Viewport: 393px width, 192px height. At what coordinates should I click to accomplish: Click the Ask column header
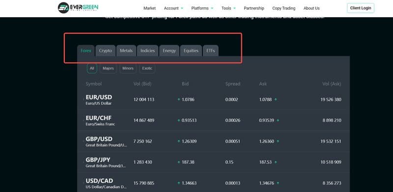tap(263, 83)
